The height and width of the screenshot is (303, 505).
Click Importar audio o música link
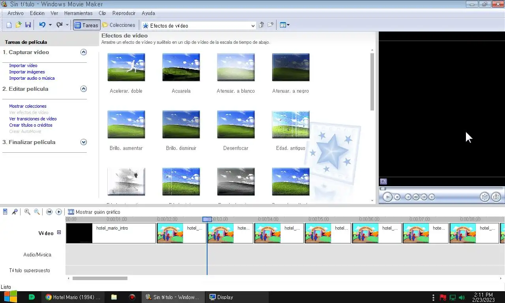tap(32, 78)
